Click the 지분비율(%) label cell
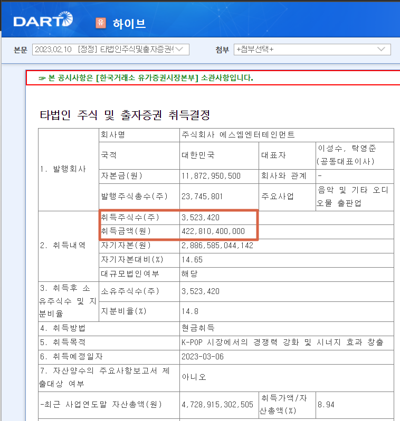Image resolution: width=400 pixels, height=421 pixels. [x=139, y=311]
